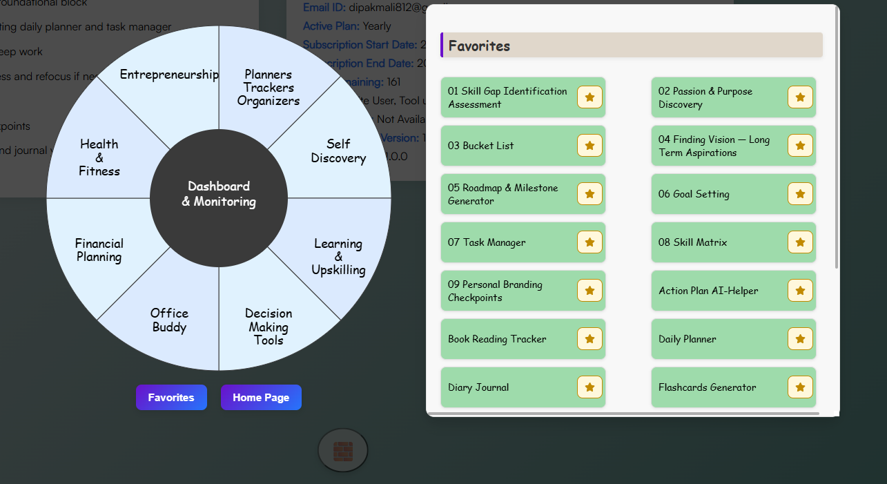Toggle star on 05 Roadmap & Milestone Generator
This screenshot has width=887, height=484.
coord(589,194)
